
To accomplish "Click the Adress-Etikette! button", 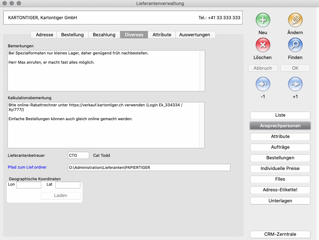I will tap(280, 190).
